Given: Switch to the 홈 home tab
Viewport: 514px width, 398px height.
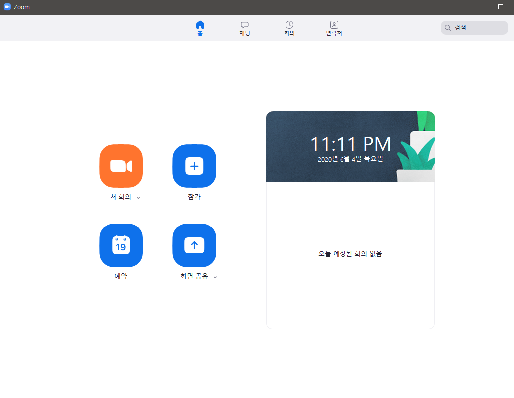Looking at the screenshot, I should tap(200, 28).
